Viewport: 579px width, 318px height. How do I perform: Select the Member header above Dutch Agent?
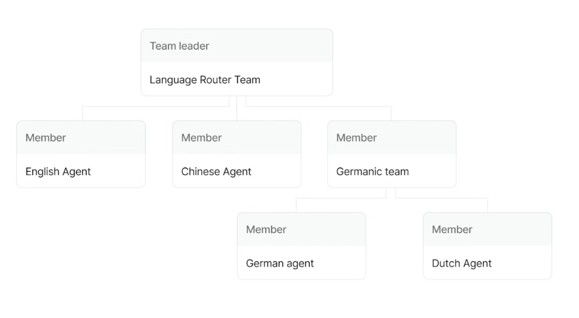pos(452,229)
